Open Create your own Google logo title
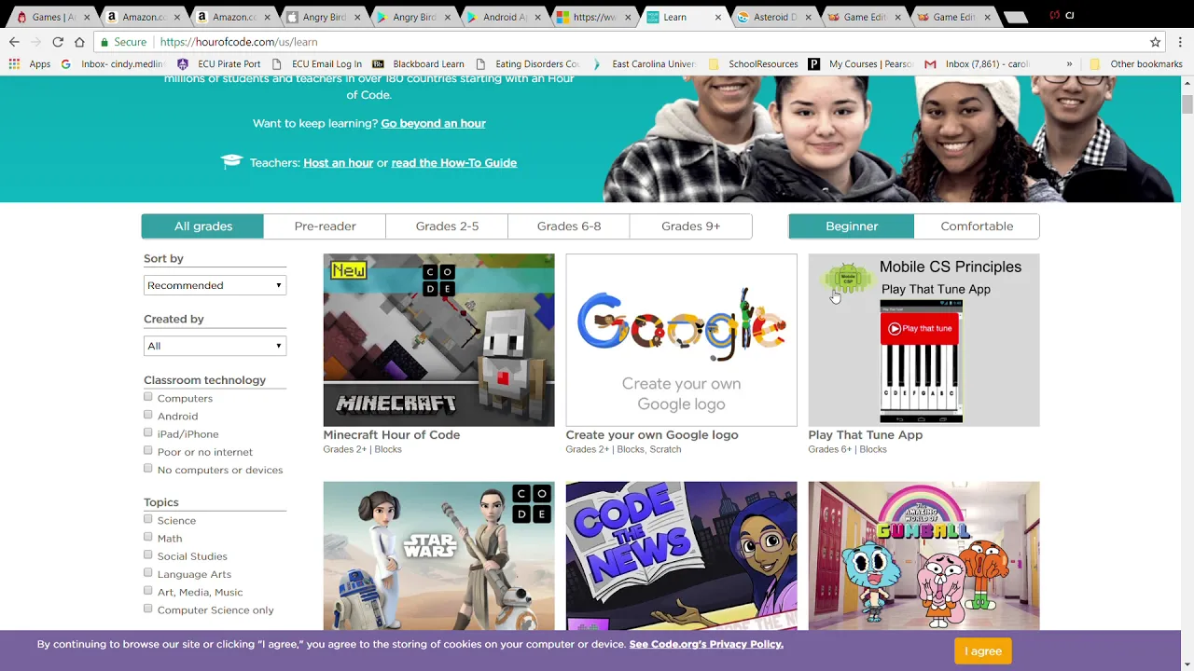This screenshot has width=1194, height=671. click(651, 435)
